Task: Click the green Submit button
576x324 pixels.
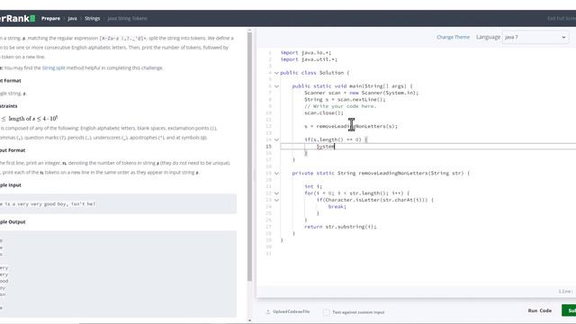Action: click(x=569, y=310)
